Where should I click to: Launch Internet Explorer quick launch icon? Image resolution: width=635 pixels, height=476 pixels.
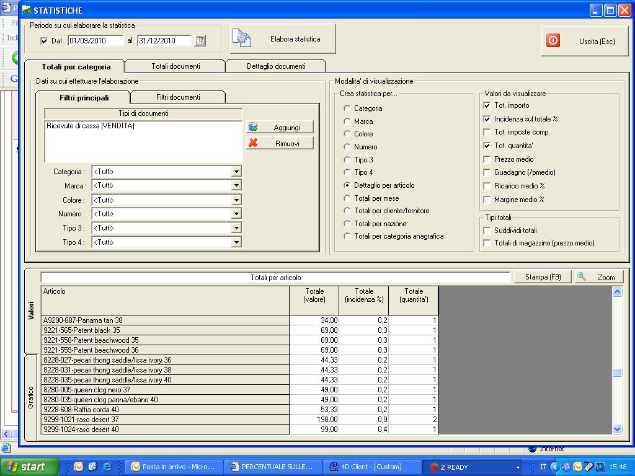click(107, 467)
